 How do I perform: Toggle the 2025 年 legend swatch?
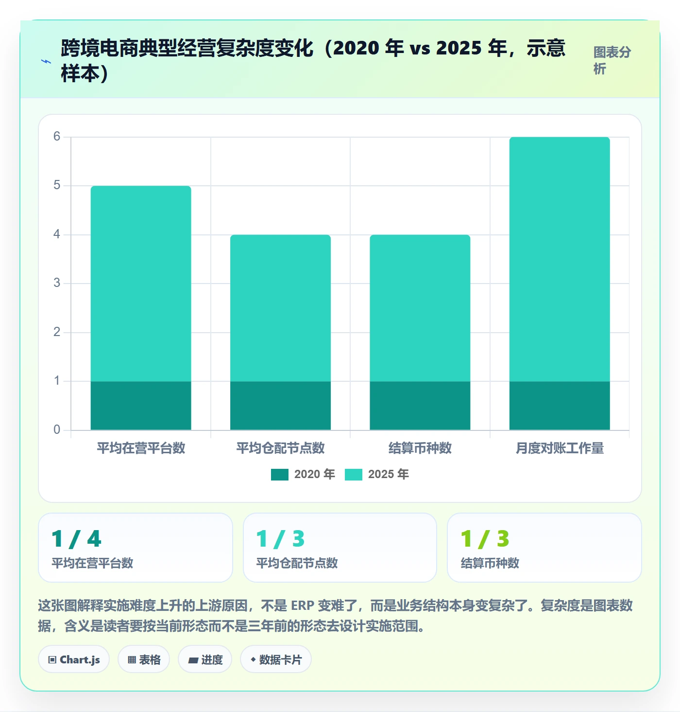[x=354, y=475]
